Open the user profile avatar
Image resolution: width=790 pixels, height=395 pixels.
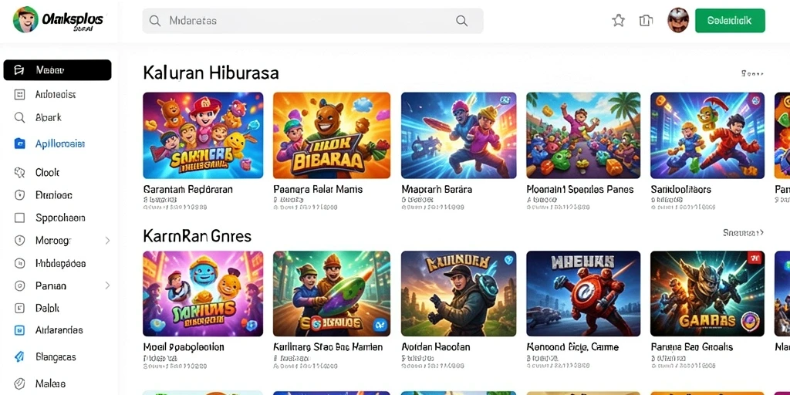pyautogui.click(x=678, y=20)
